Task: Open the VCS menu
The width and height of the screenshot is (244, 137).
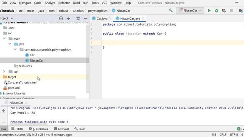Action: coord(104,3)
